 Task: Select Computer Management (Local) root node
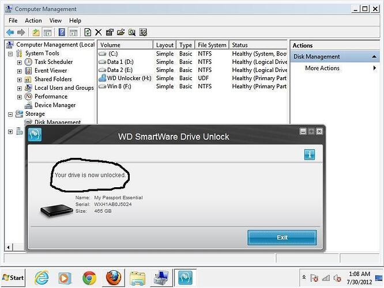pyautogui.click(x=55, y=44)
